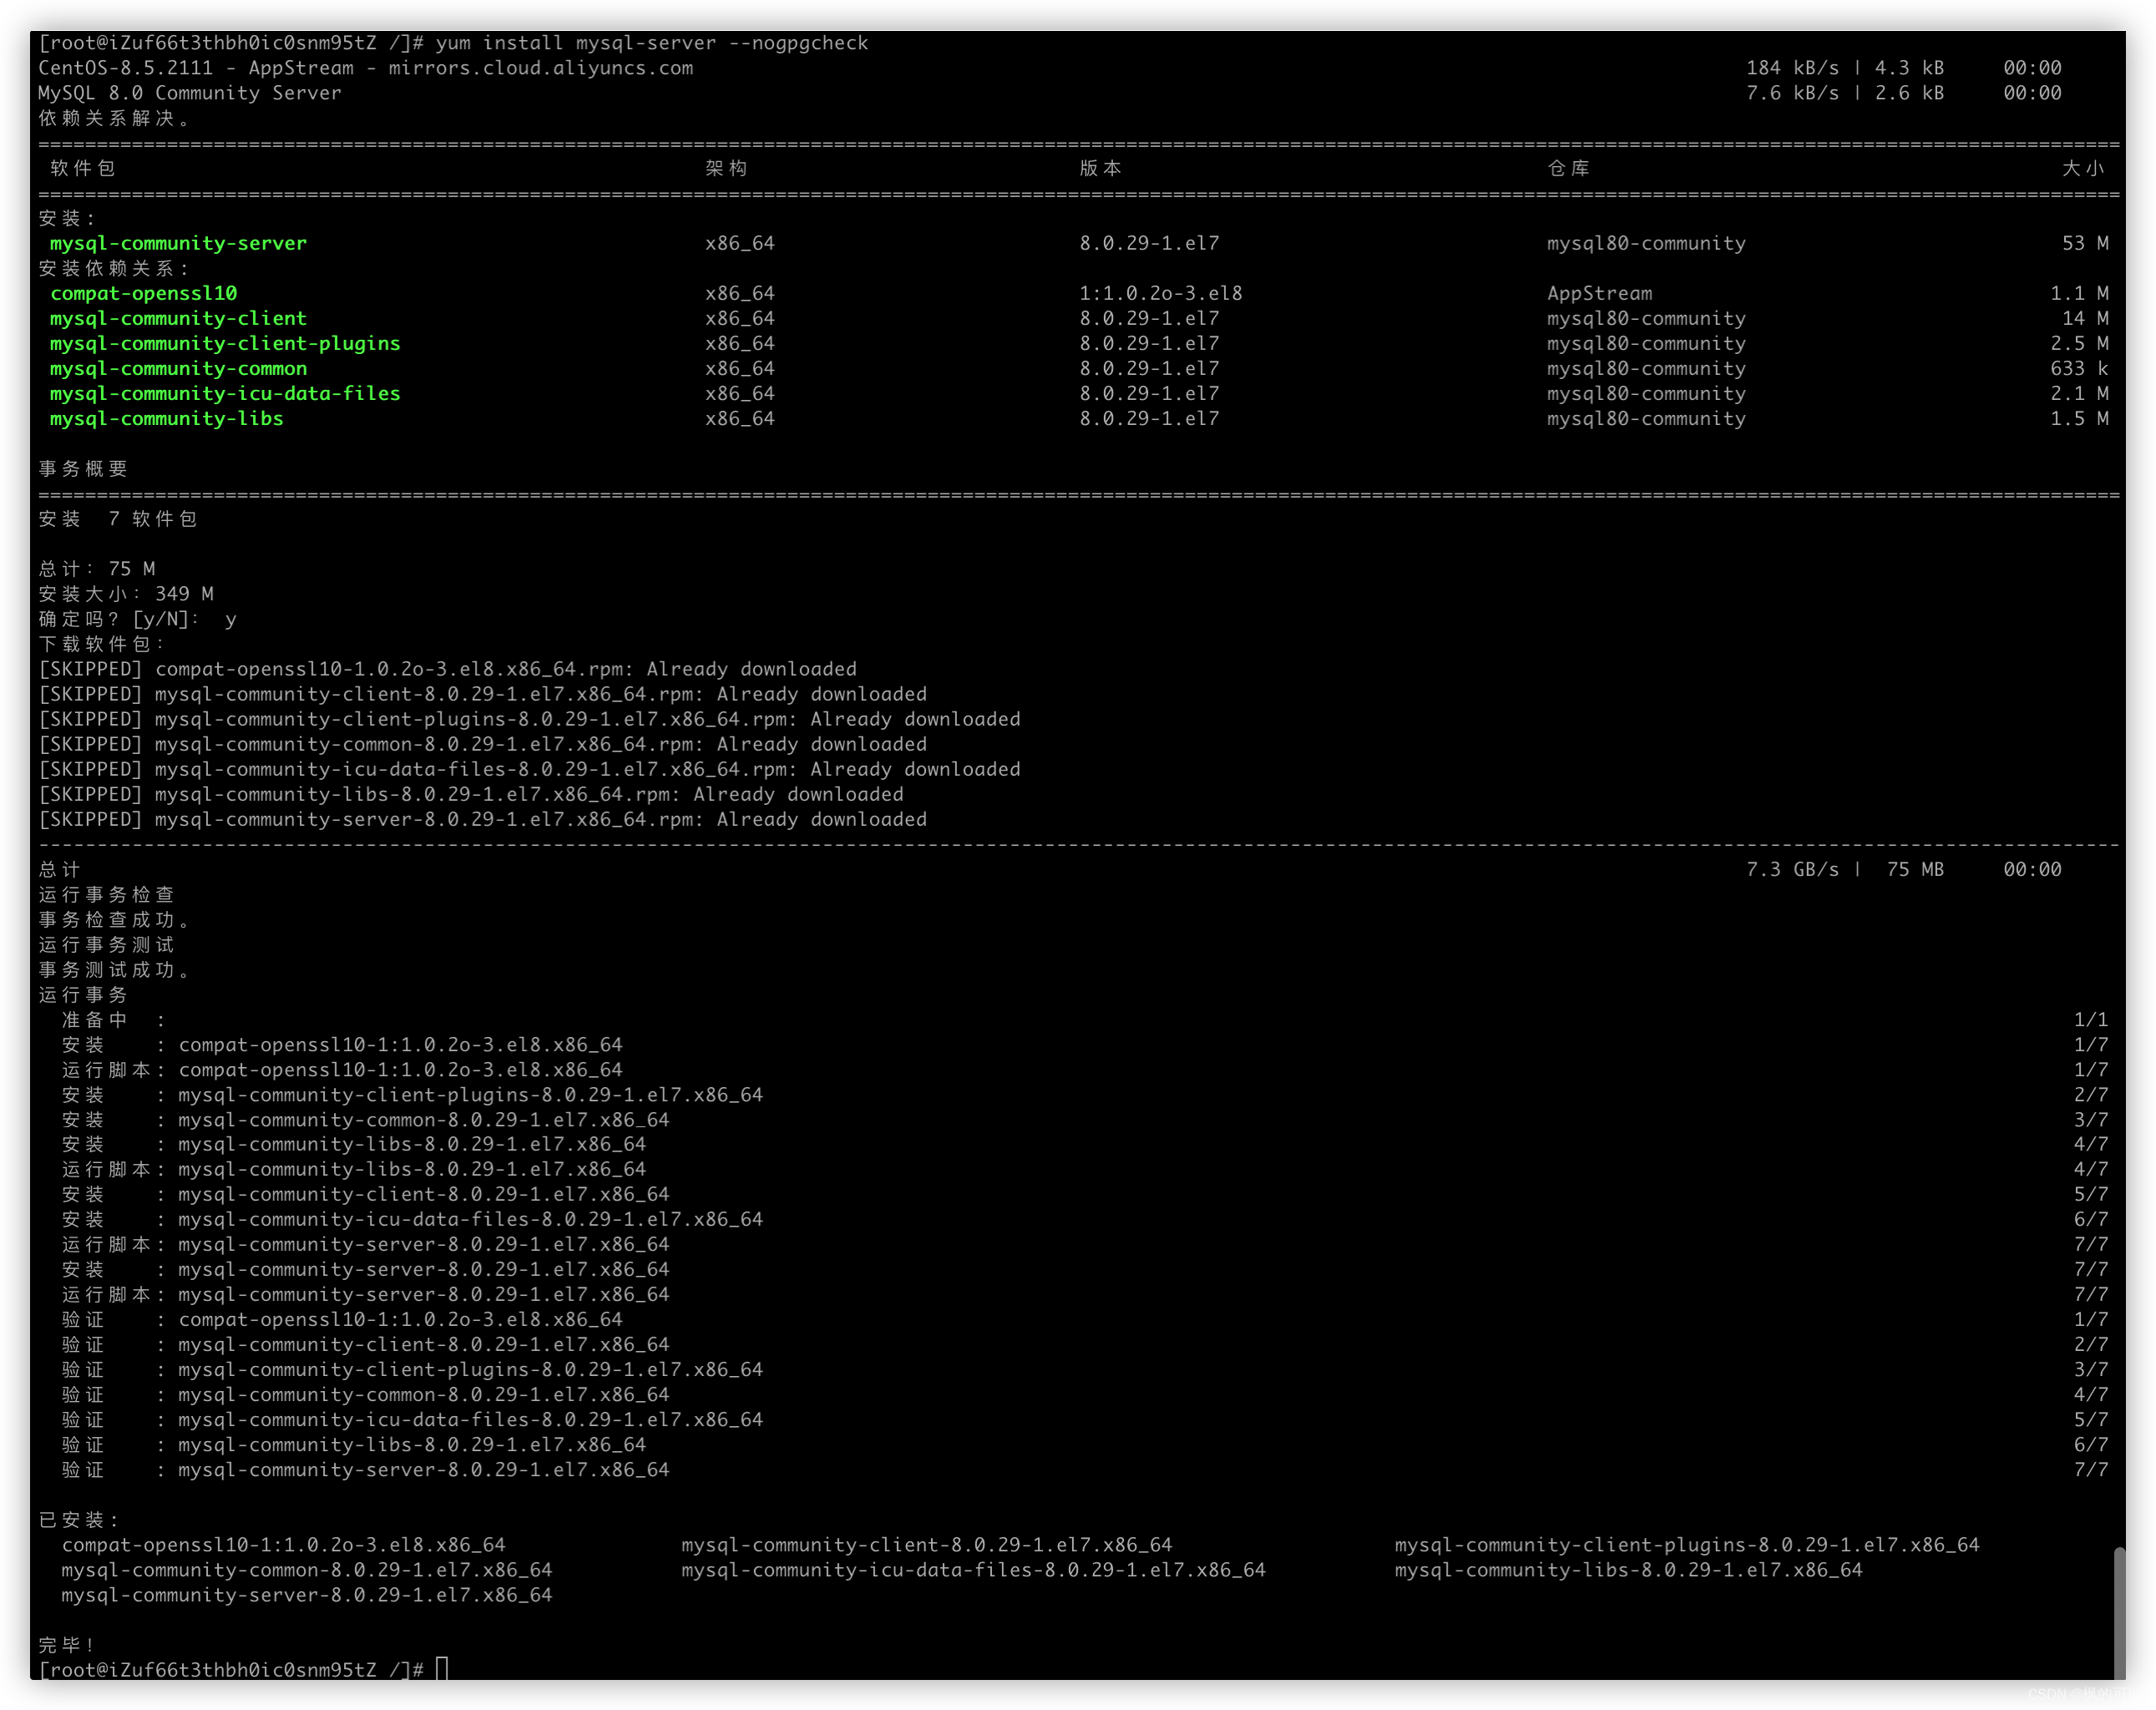Screen dimensions: 2156x1710
Task: Click '事务概要' heading
Action: coord(83,468)
